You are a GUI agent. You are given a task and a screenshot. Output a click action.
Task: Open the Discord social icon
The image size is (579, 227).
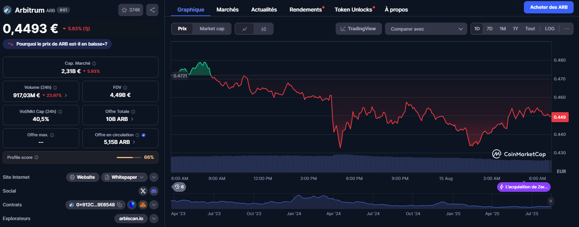(154, 191)
